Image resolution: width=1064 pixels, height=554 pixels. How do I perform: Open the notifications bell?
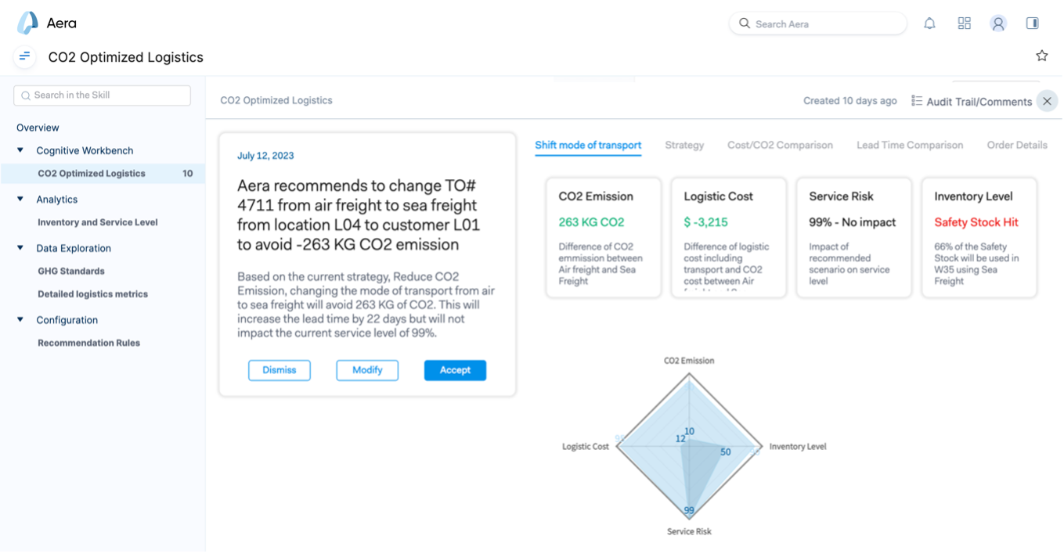point(929,23)
